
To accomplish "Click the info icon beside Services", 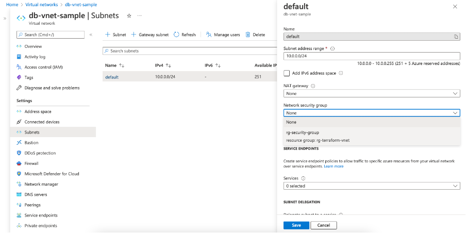I will (x=303, y=178).
